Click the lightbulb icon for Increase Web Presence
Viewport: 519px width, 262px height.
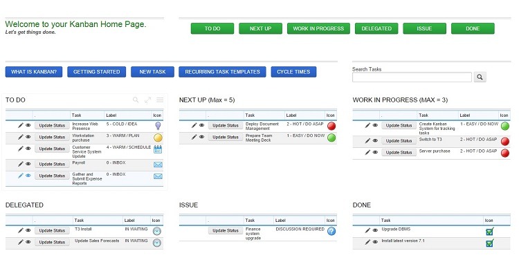(158, 126)
